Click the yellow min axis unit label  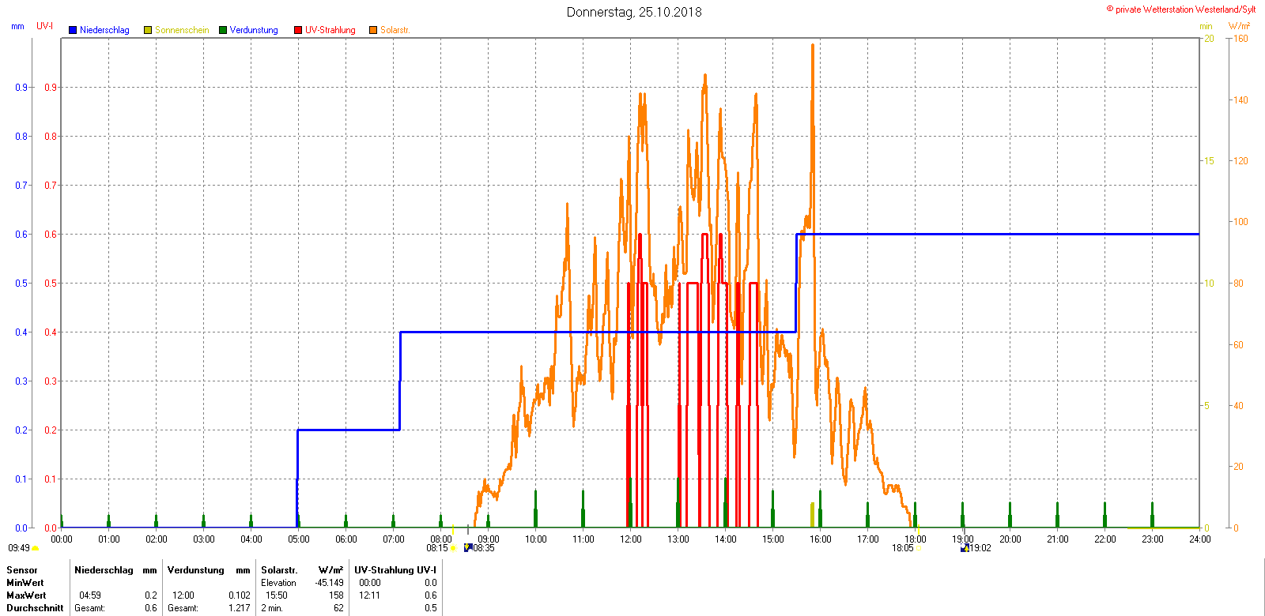1206,26
